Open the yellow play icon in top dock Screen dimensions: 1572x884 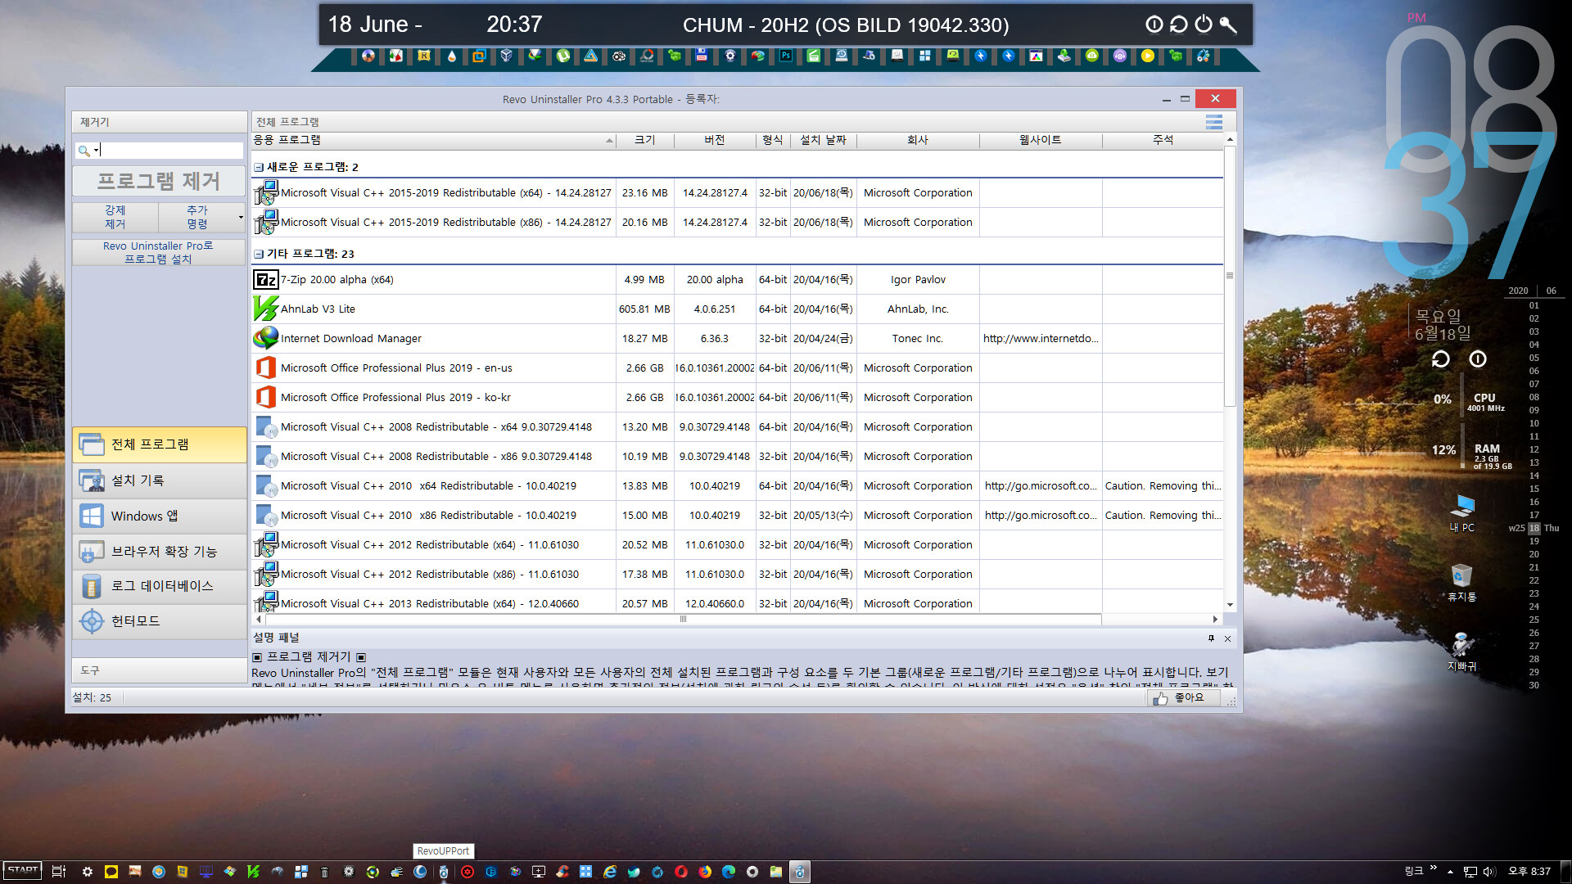(x=1148, y=56)
